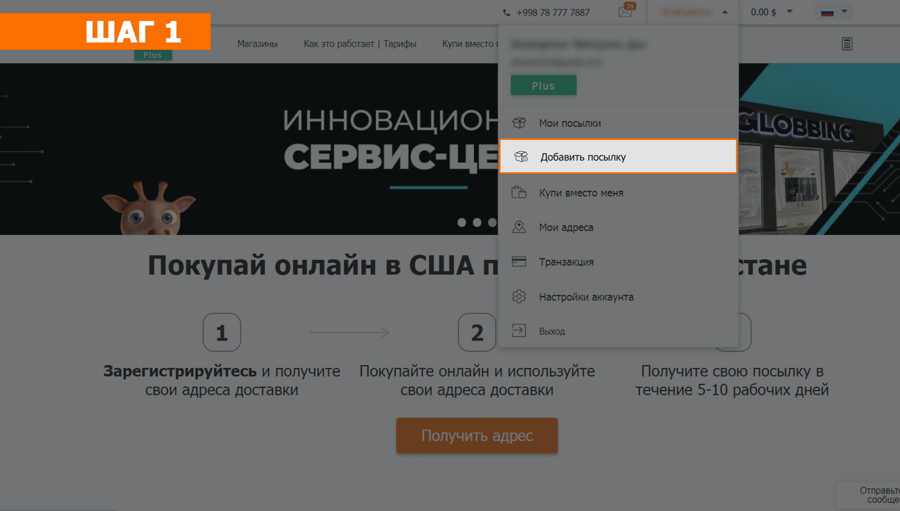
Task: Click the calculator icon in the navigation bar
Action: click(x=846, y=44)
